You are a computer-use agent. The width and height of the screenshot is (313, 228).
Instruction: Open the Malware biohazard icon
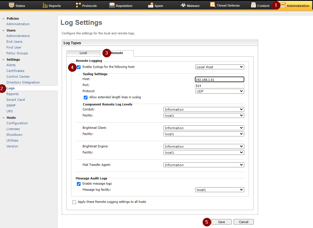click(183, 5)
